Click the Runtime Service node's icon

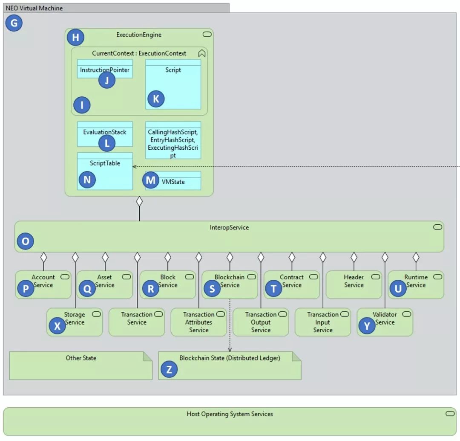point(437,277)
